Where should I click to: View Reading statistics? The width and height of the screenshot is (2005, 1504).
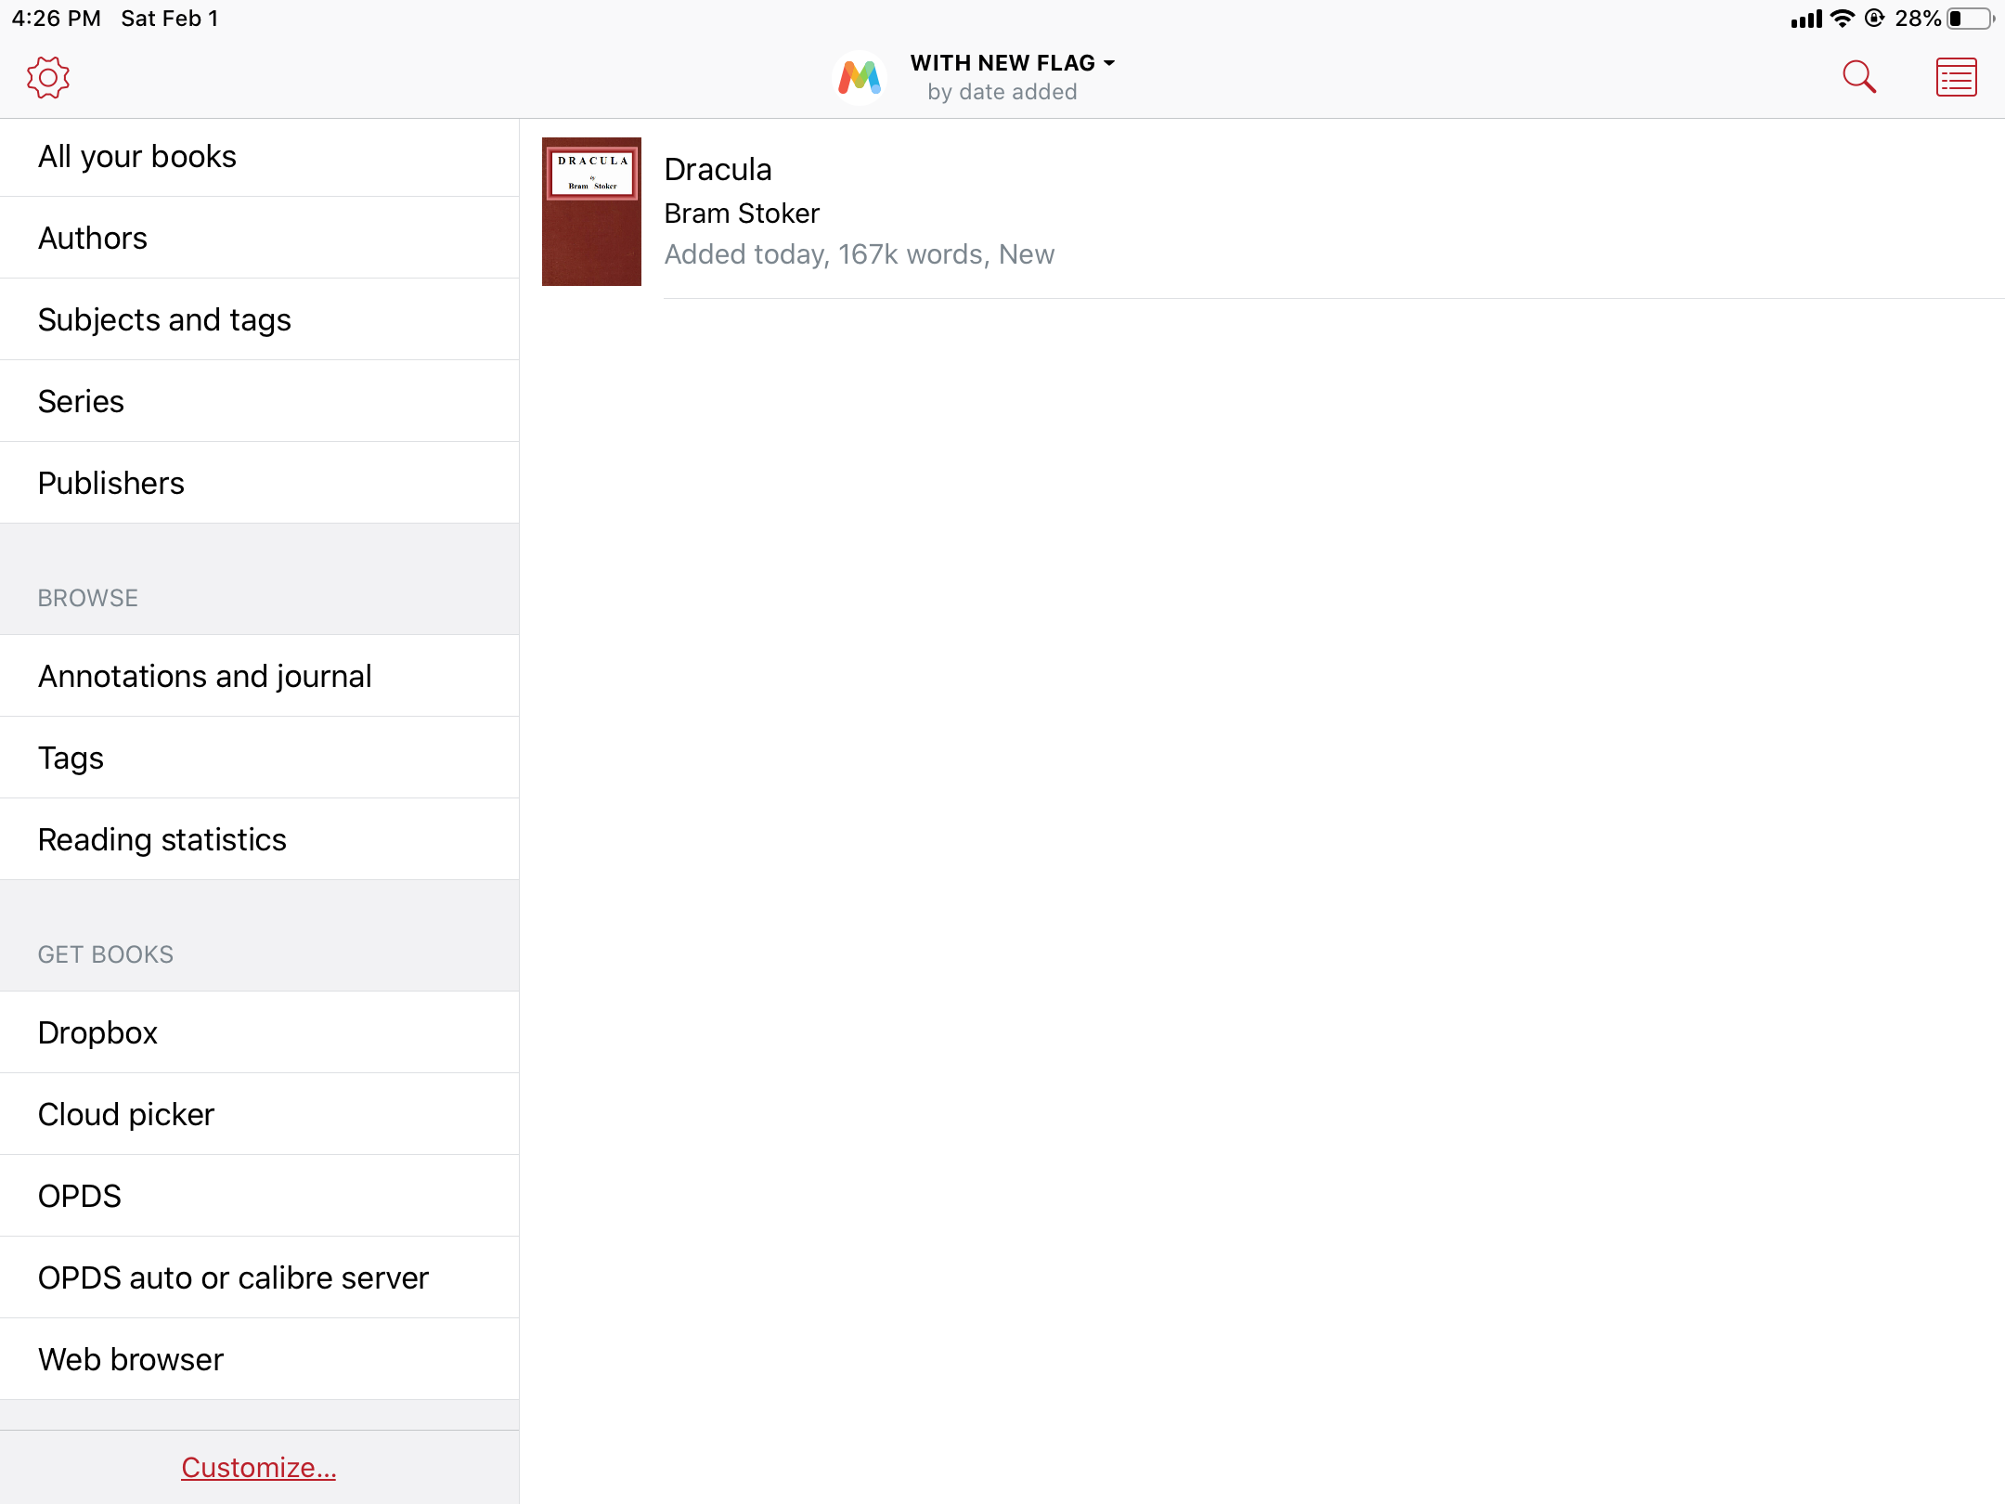[162, 839]
